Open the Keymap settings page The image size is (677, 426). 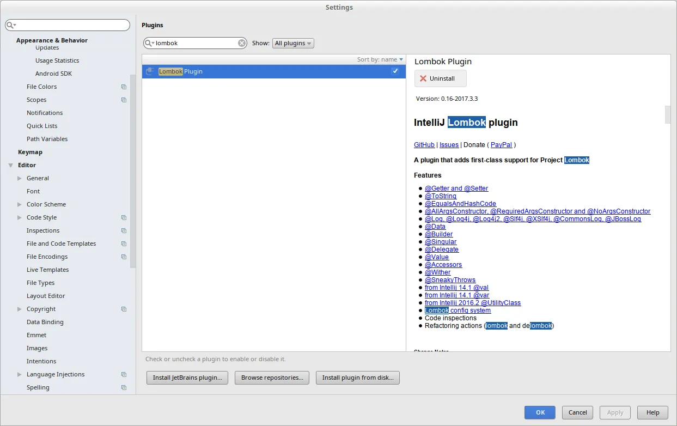[x=30, y=152]
